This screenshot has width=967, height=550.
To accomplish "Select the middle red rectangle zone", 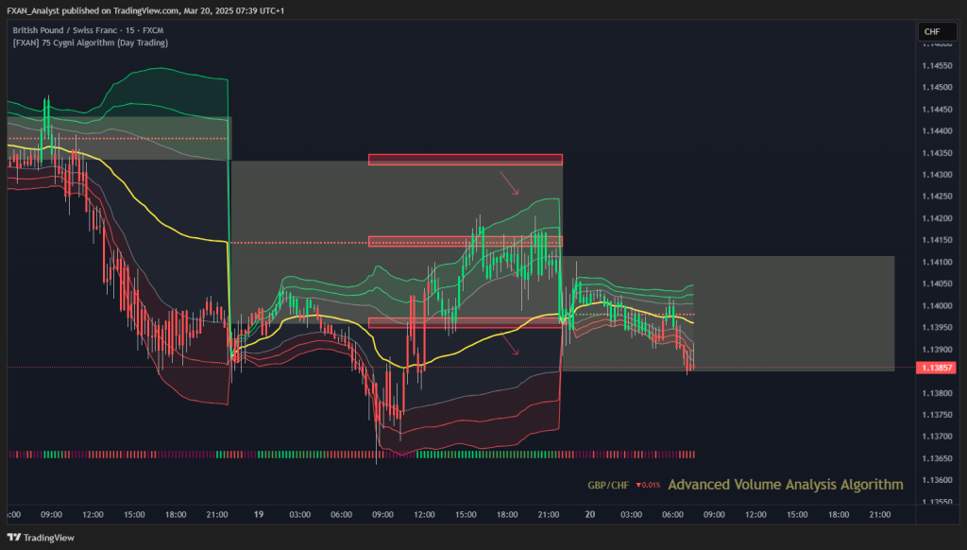I will pos(465,241).
